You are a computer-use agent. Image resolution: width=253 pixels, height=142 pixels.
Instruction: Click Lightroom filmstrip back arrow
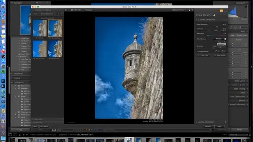coord(24,135)
